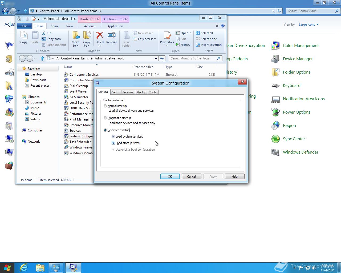Open the Region item in Control Panel
The width and height of the screenshot is (341, 273).
click(x=283, y=126)
